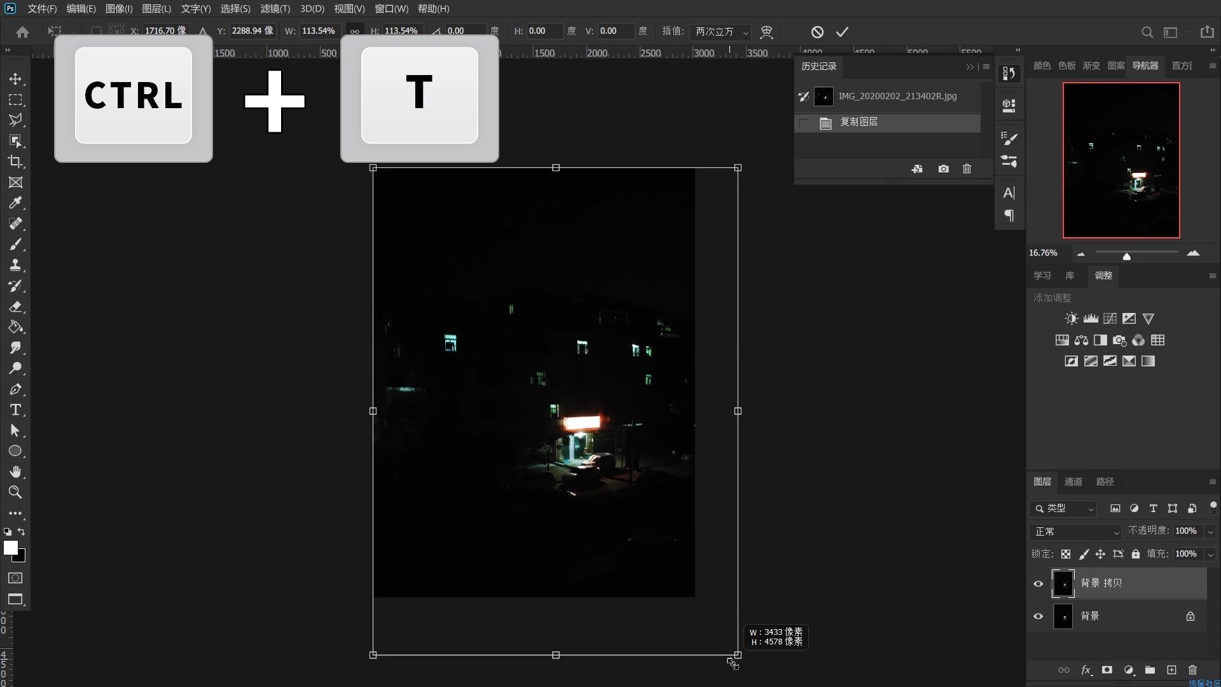Image resolution: width=1221 pixels, height=687 pixels.
Task: Open the 两次立方 interpolation dropdown
Action: (721, 32)
